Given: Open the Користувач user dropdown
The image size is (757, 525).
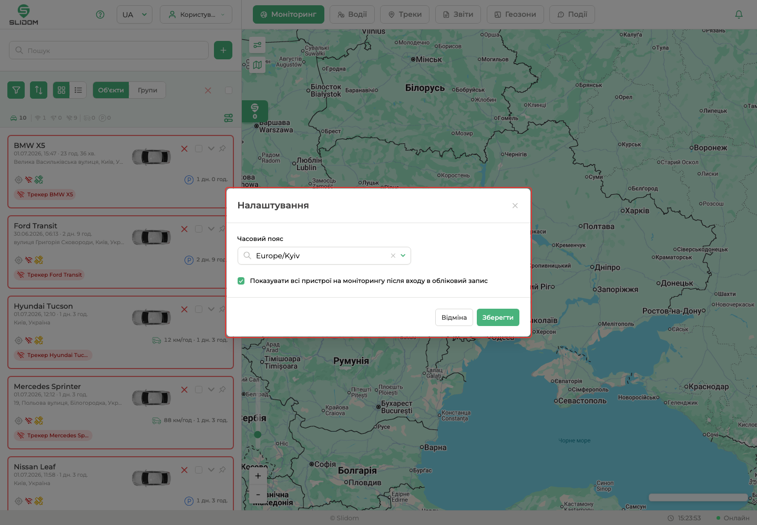Looking at the screenshot, I should (196, 15).
